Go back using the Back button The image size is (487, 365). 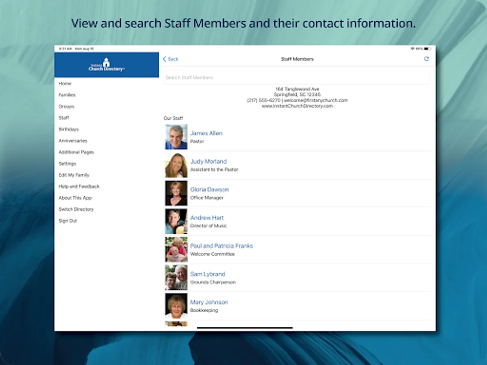pos(170,59)
